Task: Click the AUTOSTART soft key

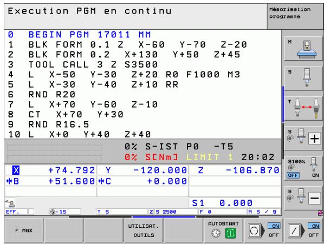Action: click(x=223, y=230)
